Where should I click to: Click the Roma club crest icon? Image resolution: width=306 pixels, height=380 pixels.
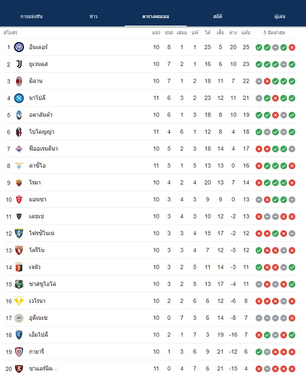19,183
